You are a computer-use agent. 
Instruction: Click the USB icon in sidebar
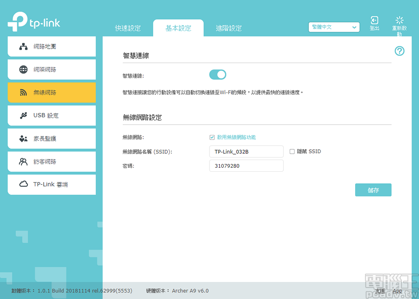[23, 115]
